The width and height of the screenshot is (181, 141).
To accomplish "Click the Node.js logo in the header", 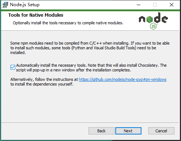I will [153, 21].
